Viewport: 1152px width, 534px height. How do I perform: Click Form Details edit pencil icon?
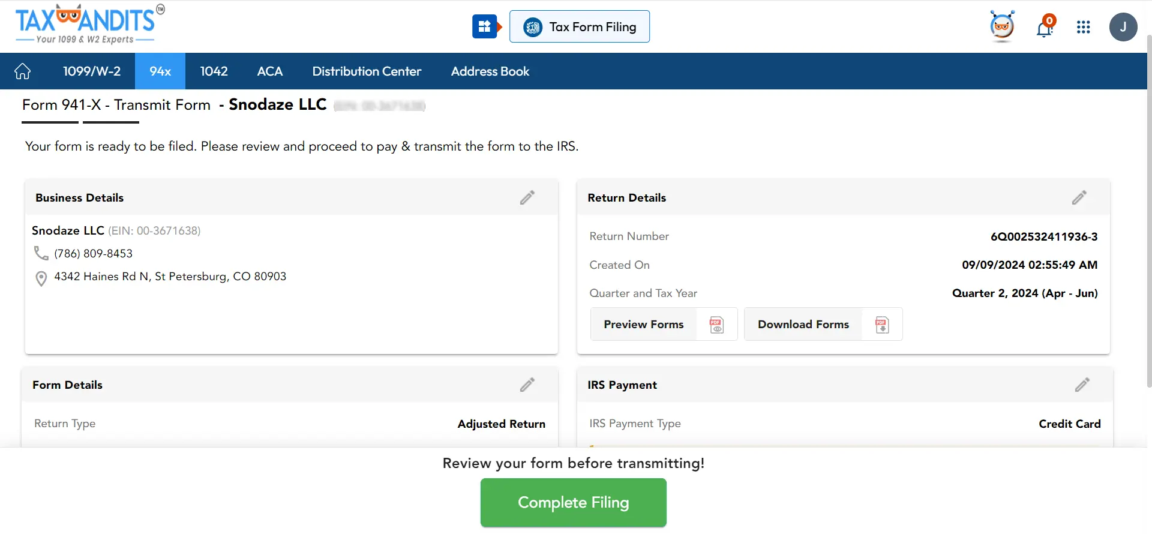(527, 385)
